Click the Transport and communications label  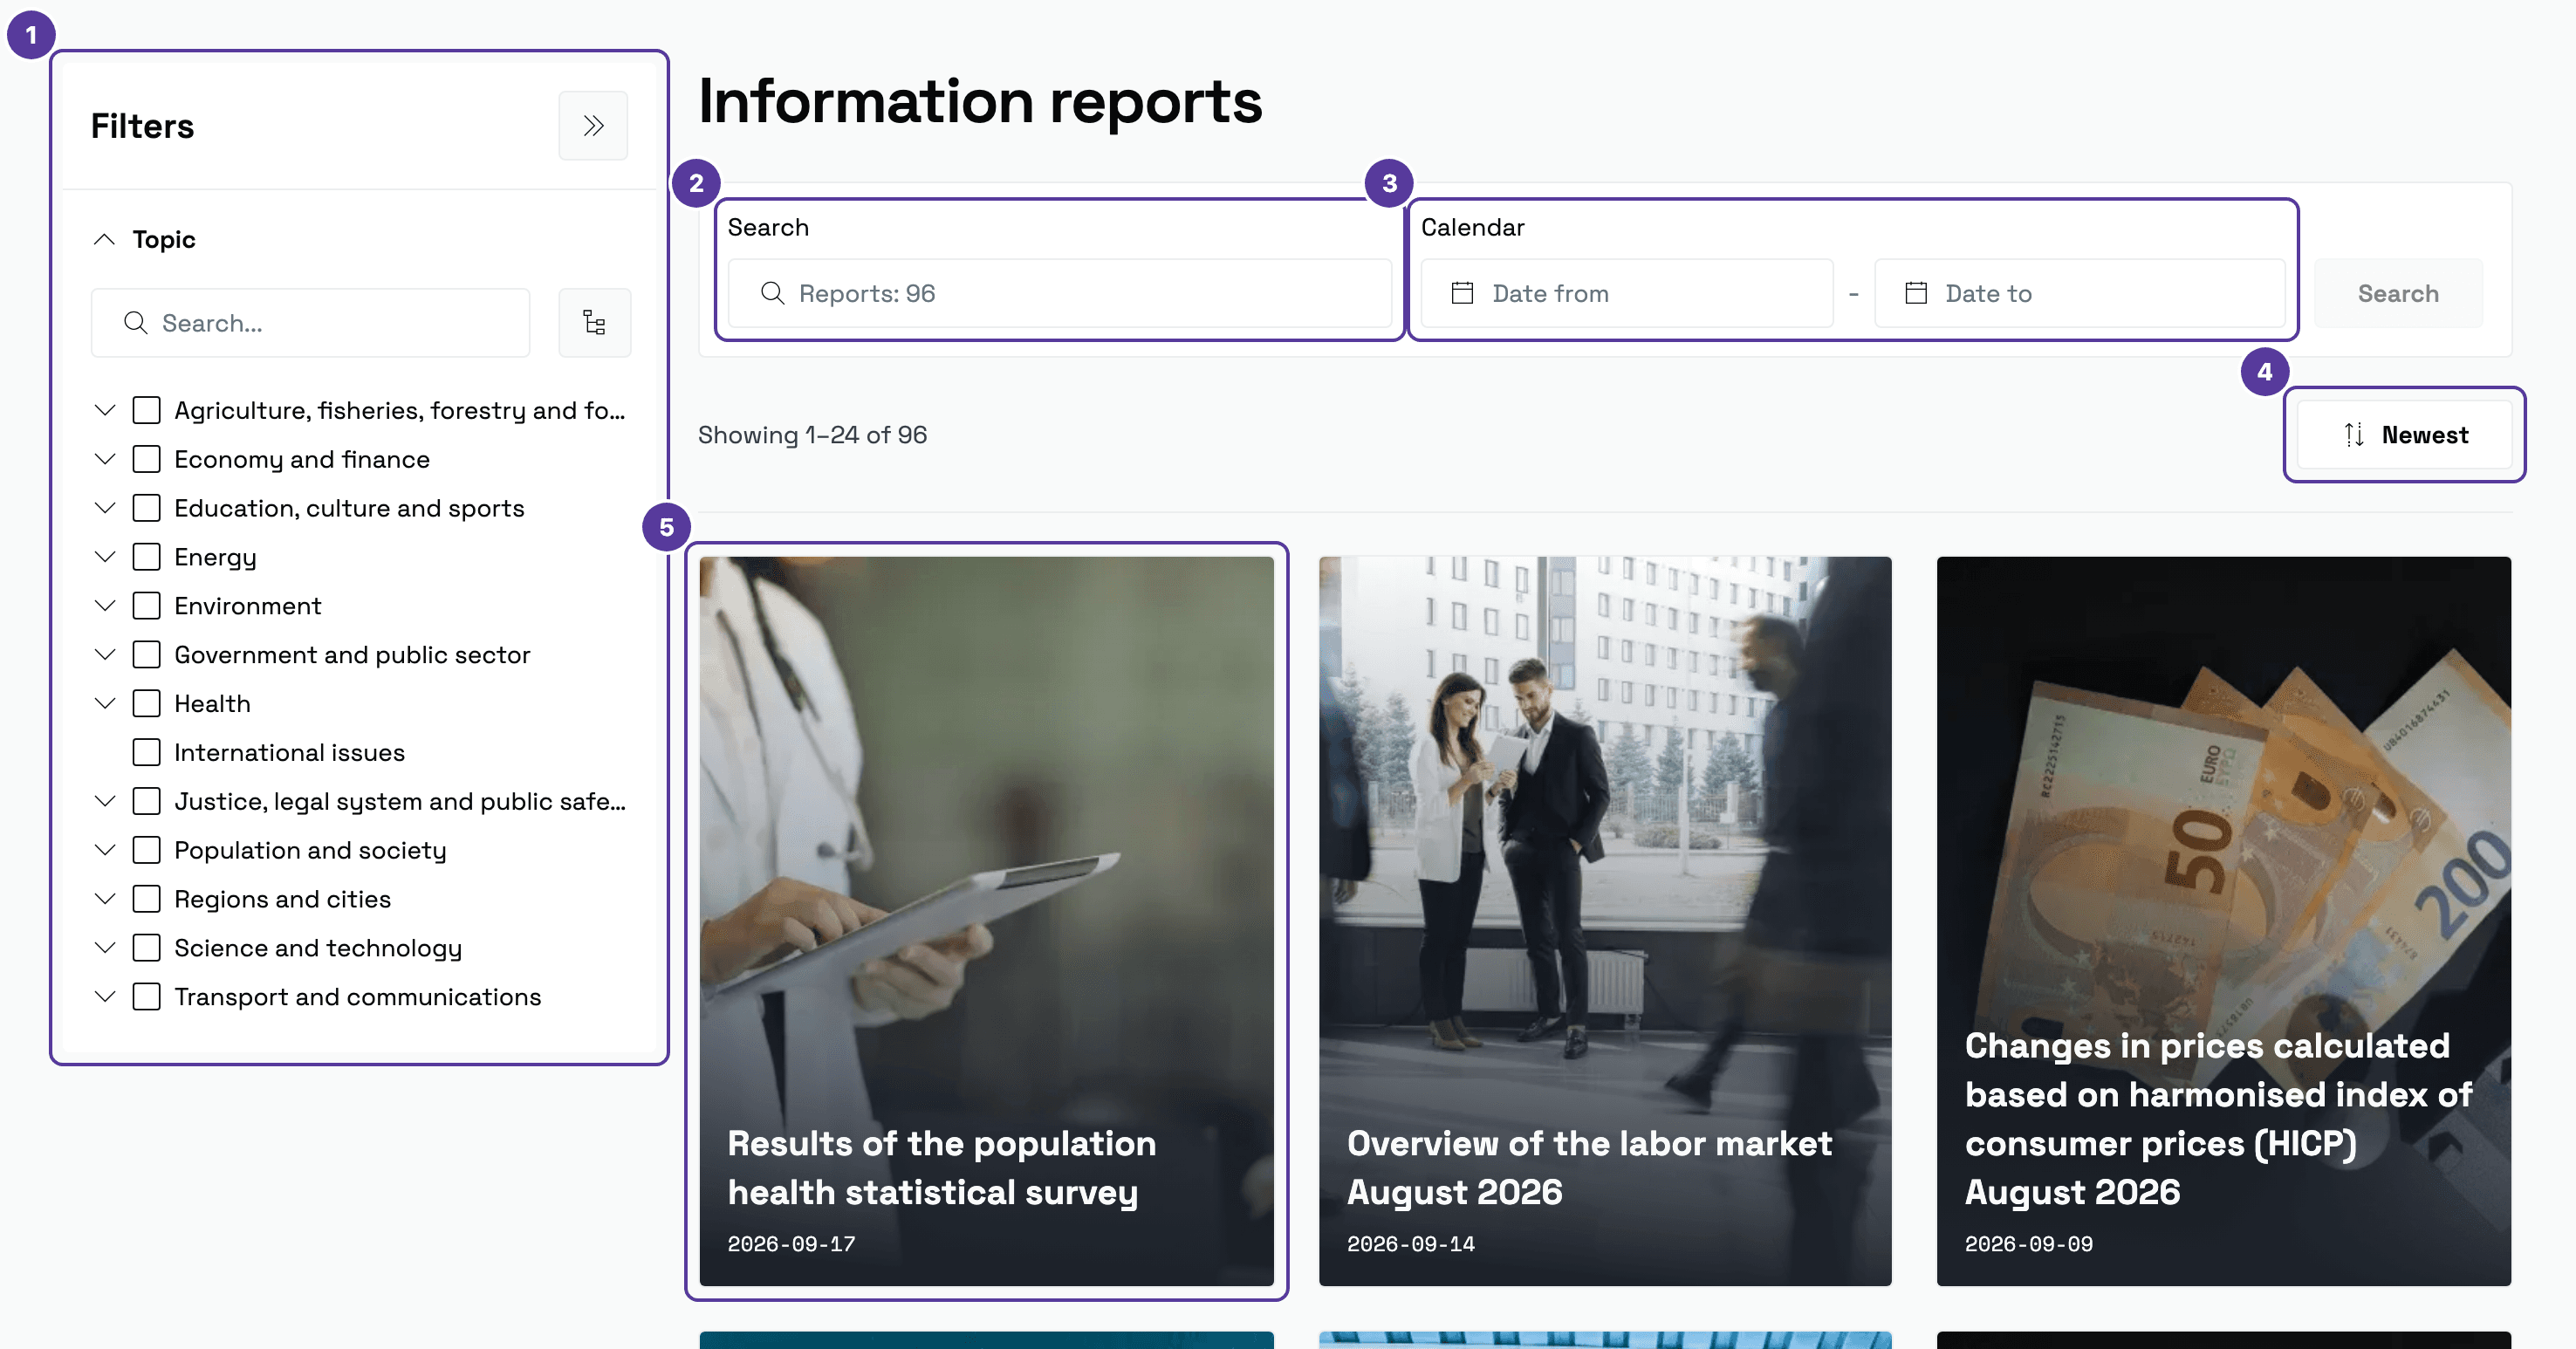(357, 997)
